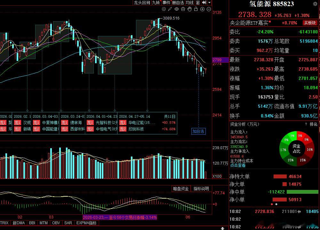Open settings gear beside 氢能源 title
Image resolution: width=320 pixels, height=230 pixels.
pyautogui.click(x=315, y=4)
